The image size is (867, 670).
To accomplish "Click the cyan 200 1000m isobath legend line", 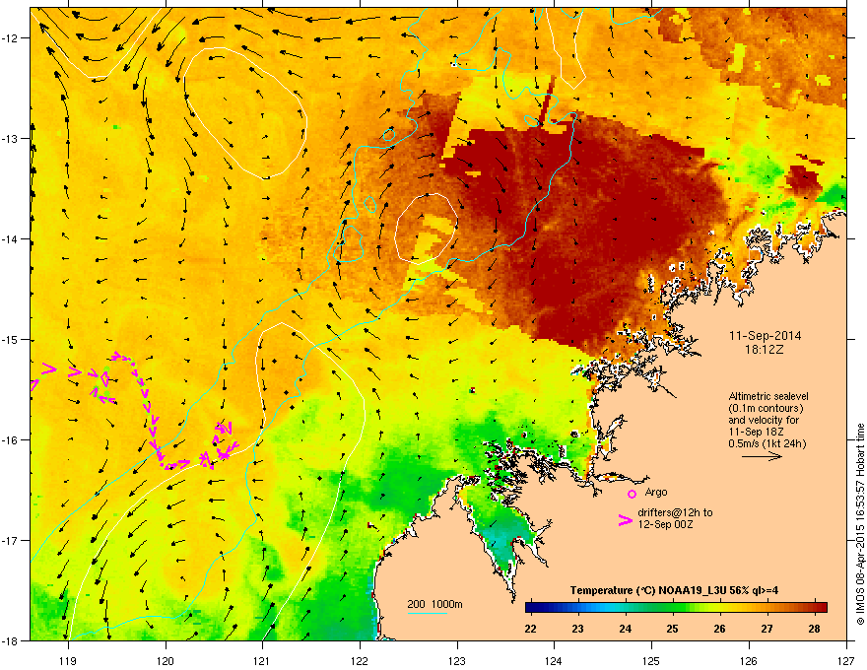I will [427, 613].
